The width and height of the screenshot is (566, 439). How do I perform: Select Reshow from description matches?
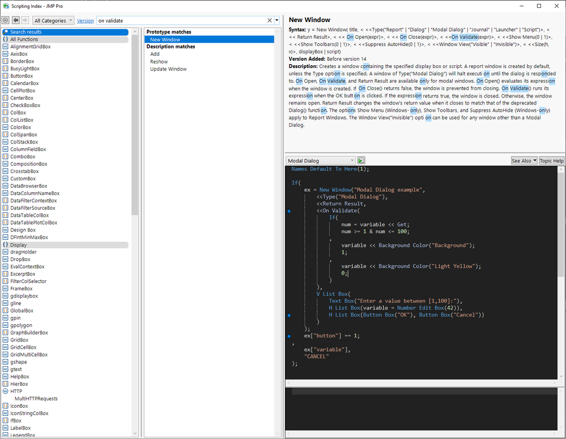point(159,62)
